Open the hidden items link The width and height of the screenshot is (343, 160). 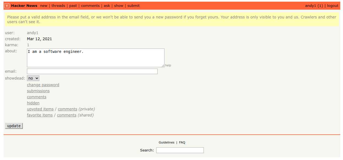tap(33, 103)
